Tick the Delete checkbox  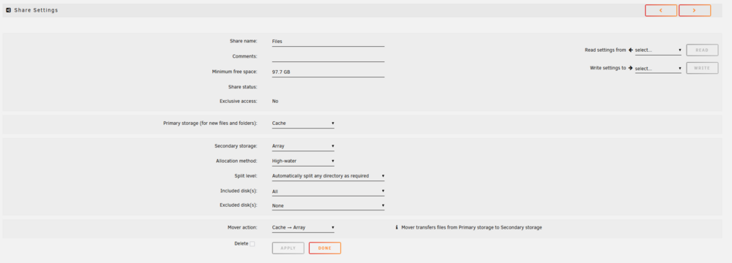[x=252, y=244]
